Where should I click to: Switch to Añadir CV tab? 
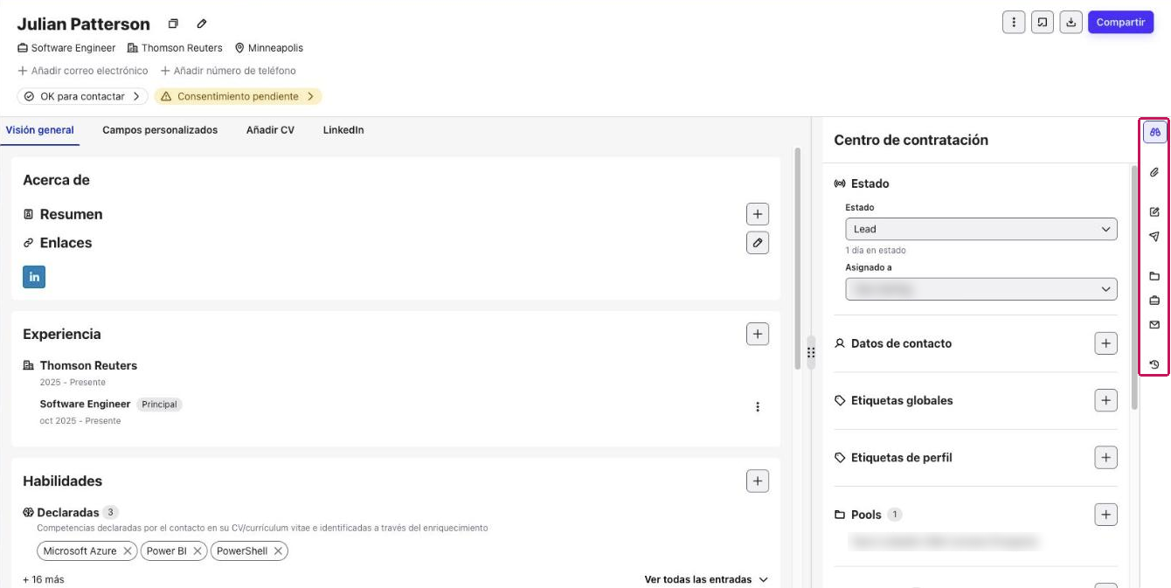[270, 130]
